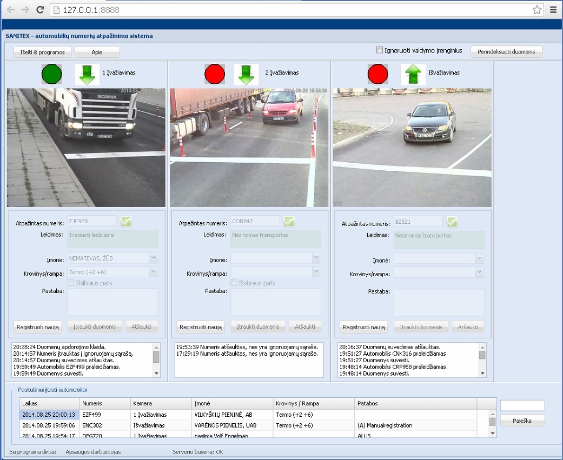563x460 pixels.
Task: Click the red status light above 2 Įvažiavimas
Action: pyautogui.click(x=215, y=74)
